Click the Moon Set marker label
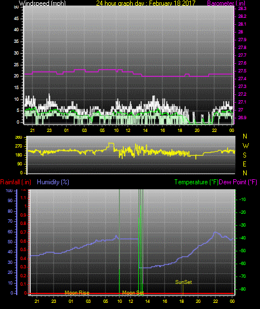 [x=133, y=293]
